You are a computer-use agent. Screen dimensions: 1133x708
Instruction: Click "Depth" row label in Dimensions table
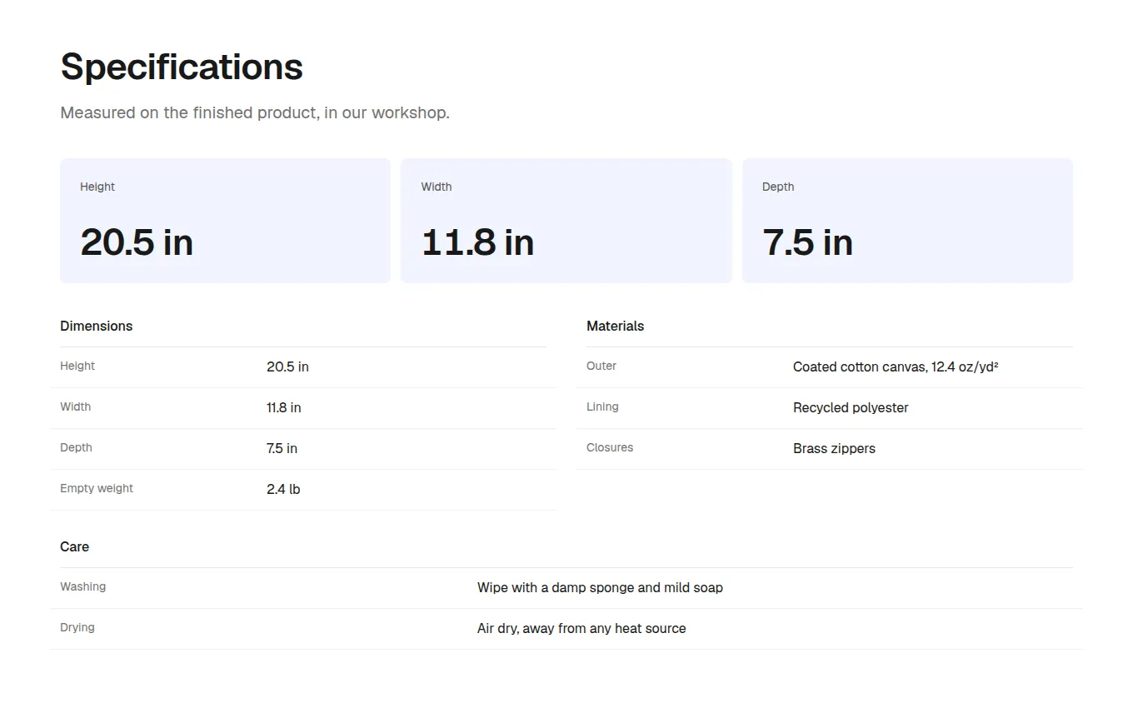coord(76,447)
